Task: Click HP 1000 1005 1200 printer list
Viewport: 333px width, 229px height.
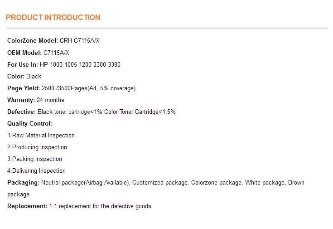Action: point(80,64)
